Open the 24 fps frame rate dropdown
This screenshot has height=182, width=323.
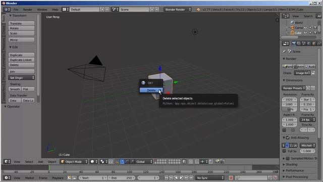(307, 120)
